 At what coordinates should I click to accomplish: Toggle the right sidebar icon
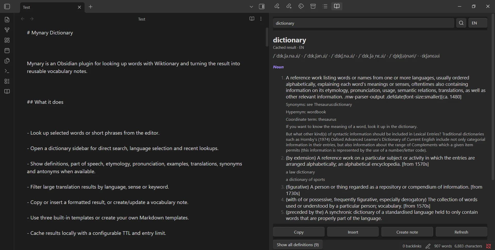click(x=262, y=6)
